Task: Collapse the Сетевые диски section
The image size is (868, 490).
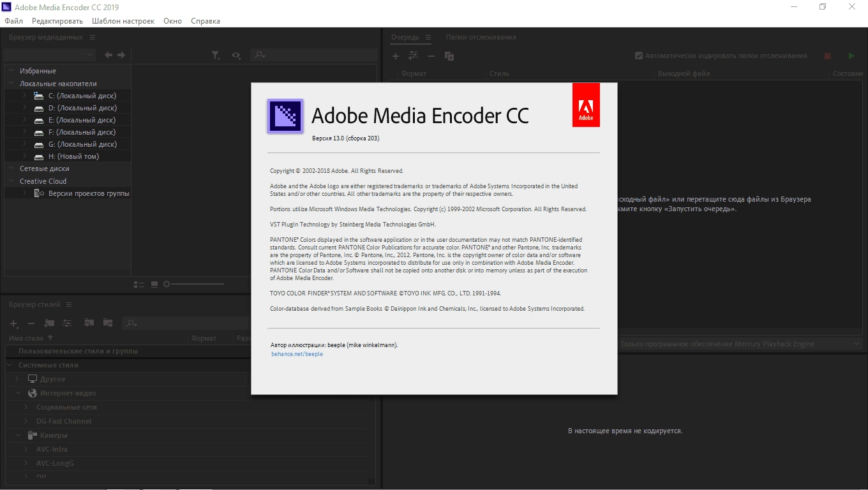Action: (11, 168)
